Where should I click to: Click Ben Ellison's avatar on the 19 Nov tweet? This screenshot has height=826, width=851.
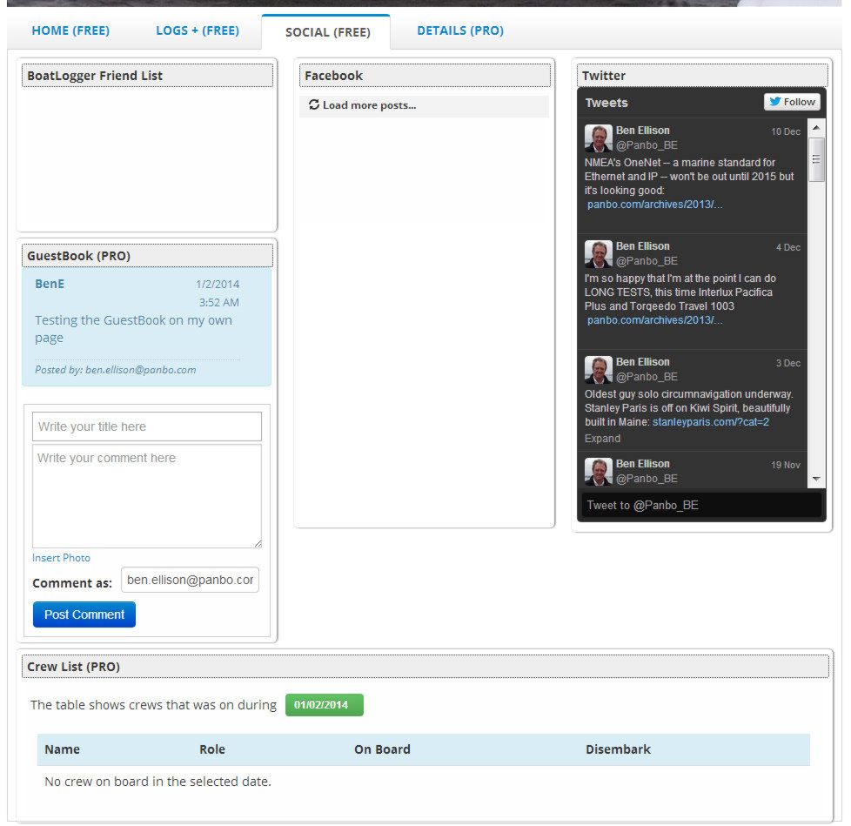click(598, 472)
